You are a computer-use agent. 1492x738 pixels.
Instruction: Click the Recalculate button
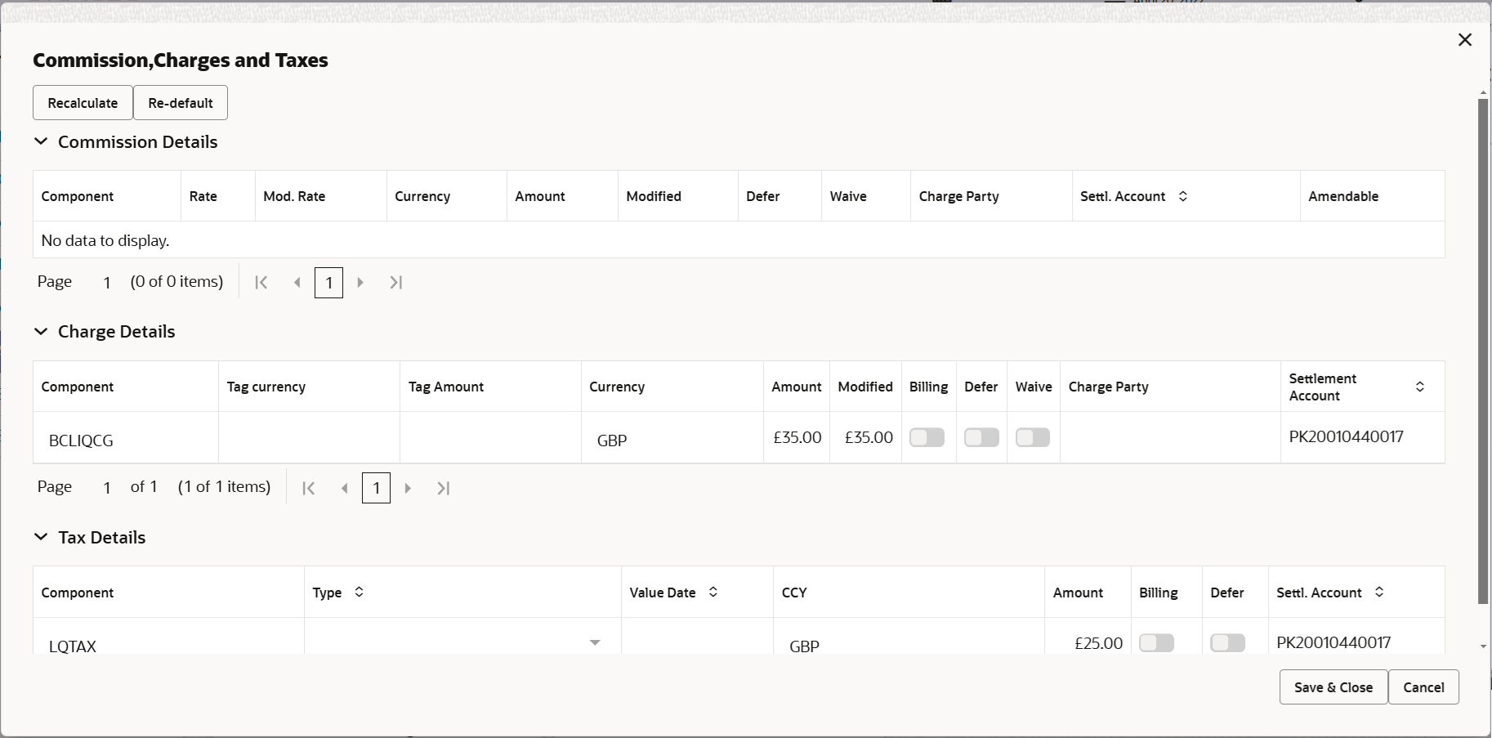point(82,102)
